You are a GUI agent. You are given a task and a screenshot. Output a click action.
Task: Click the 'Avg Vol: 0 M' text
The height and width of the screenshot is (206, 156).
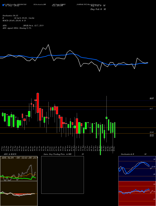coord(98,6)
